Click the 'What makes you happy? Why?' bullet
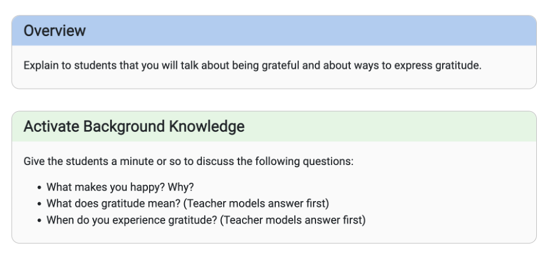Screen dimensions: 554x259 click(x=120, y=187)
